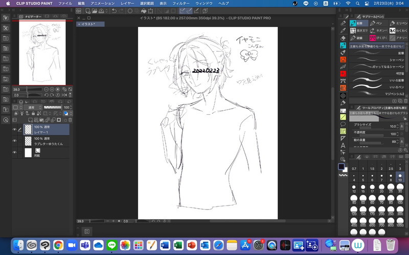Duplicate the sub tool icon
This screenshot has width=409, height=255.
tap(400, 100)
